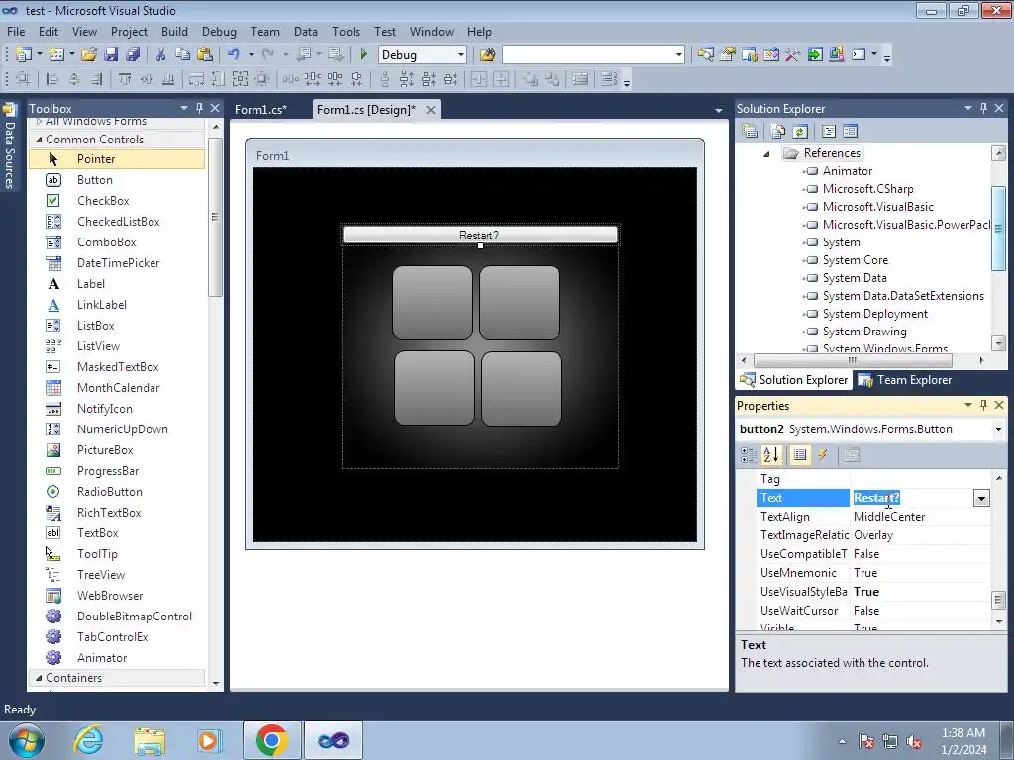Pin the Toolbox panel with auto-hide pin
Screen dimensions: 1014x760
coord(199,108)
